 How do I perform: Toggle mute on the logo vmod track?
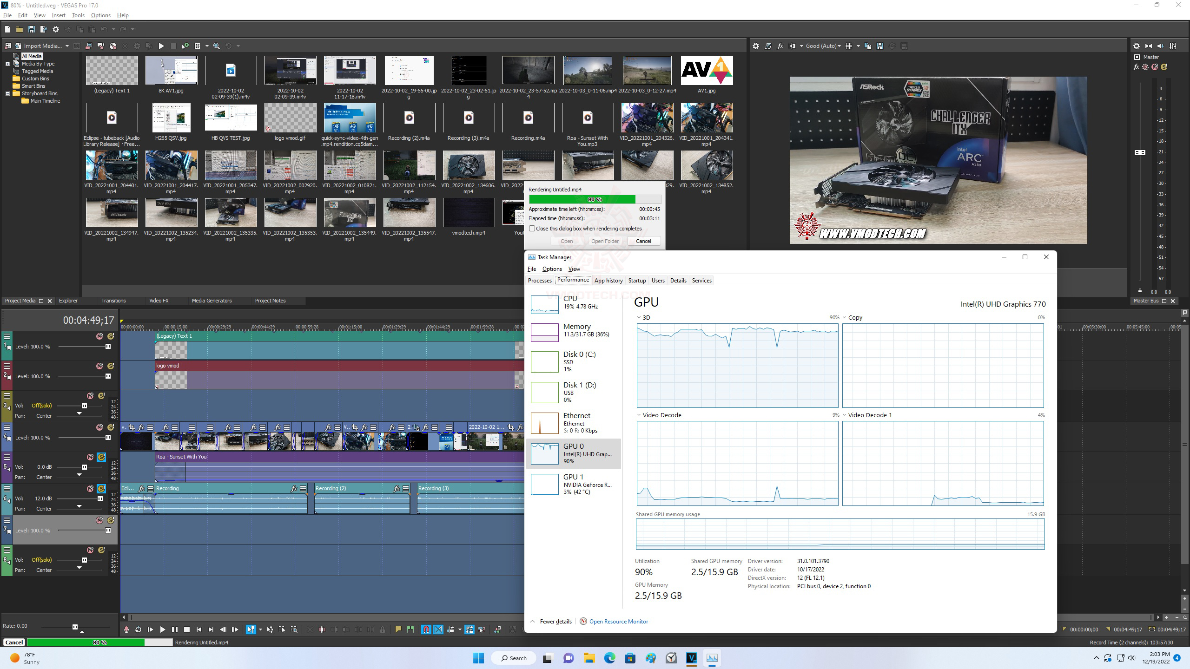tap(99, 366)
